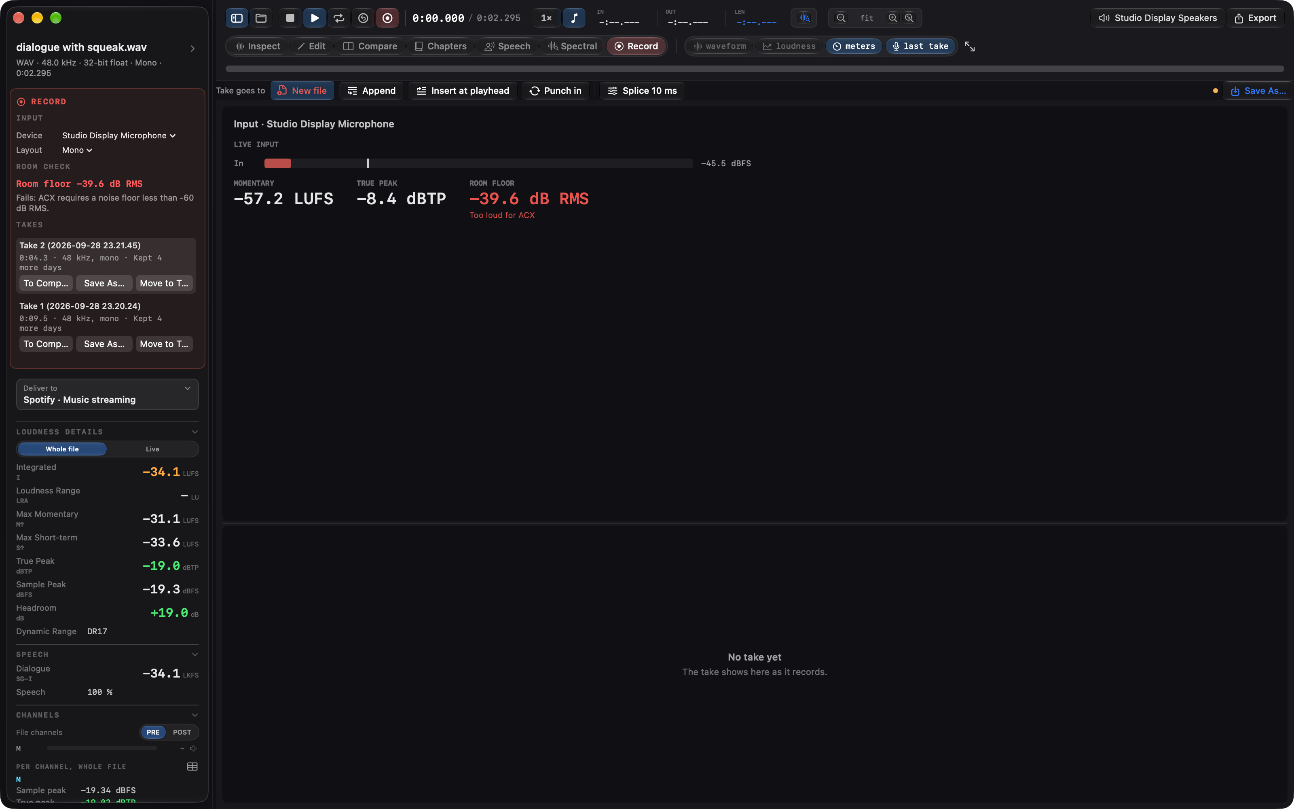Click the circular timer icon beside loop
The height and width of the screenshot is (809, 1294).
pos(363,18)
